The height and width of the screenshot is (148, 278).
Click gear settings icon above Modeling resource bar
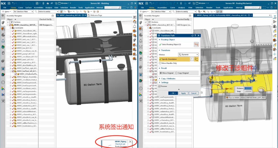tap(3, 16)
